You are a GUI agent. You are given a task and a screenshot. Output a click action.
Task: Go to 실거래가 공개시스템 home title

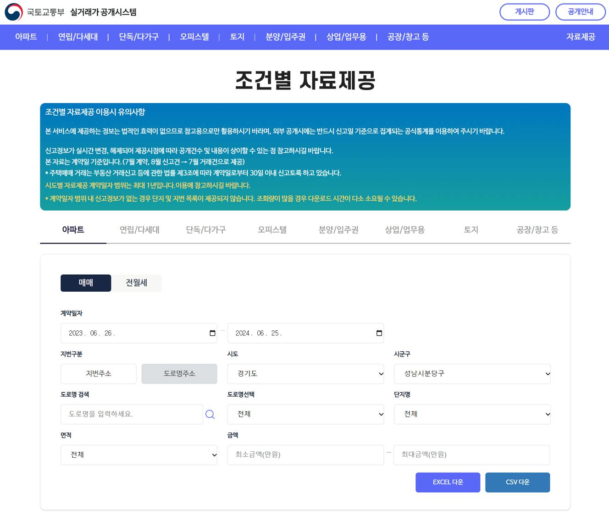pos(103,12)
